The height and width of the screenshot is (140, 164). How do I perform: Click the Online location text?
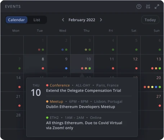pos(96,118)
